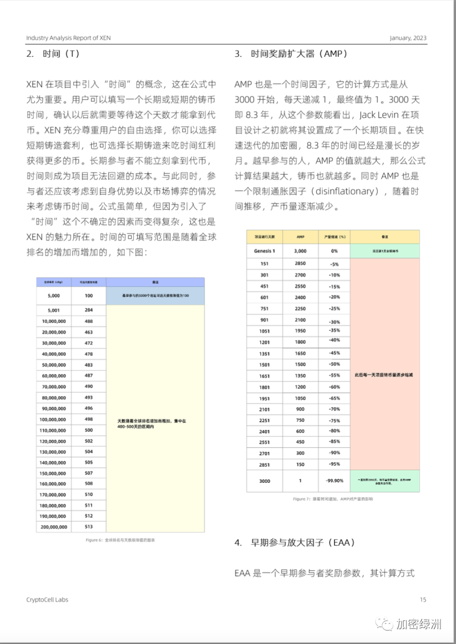The width and height of the screenshot is (456, 644).
Task: Click the "483" day-limit cell
Action: [x=89, y=365]
